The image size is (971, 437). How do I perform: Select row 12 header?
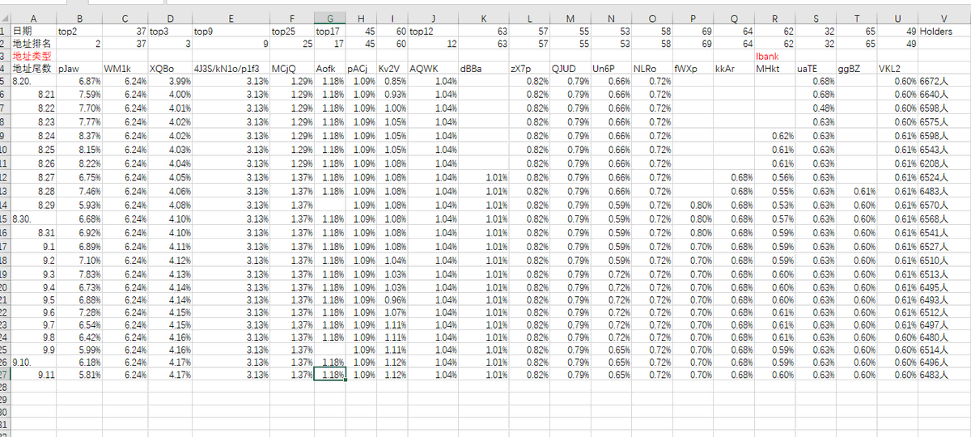(5, 177)
